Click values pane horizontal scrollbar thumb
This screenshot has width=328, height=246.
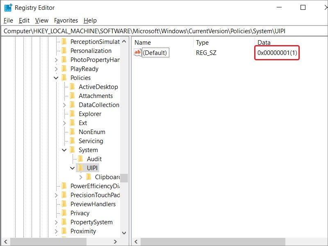coord(213,241)
